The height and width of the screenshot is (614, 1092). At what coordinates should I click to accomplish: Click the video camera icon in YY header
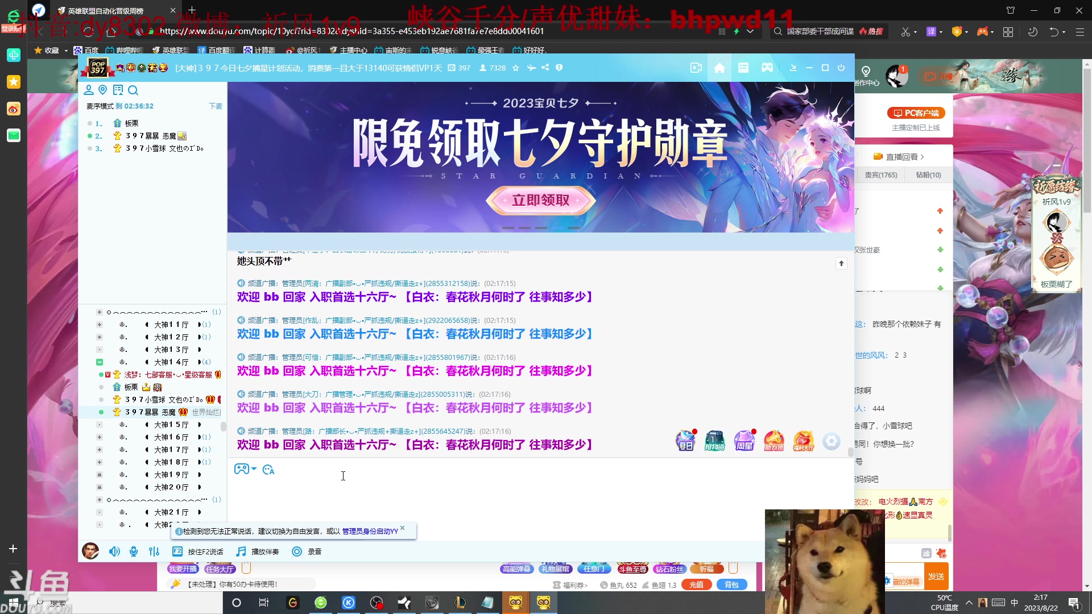coord(696,68)
